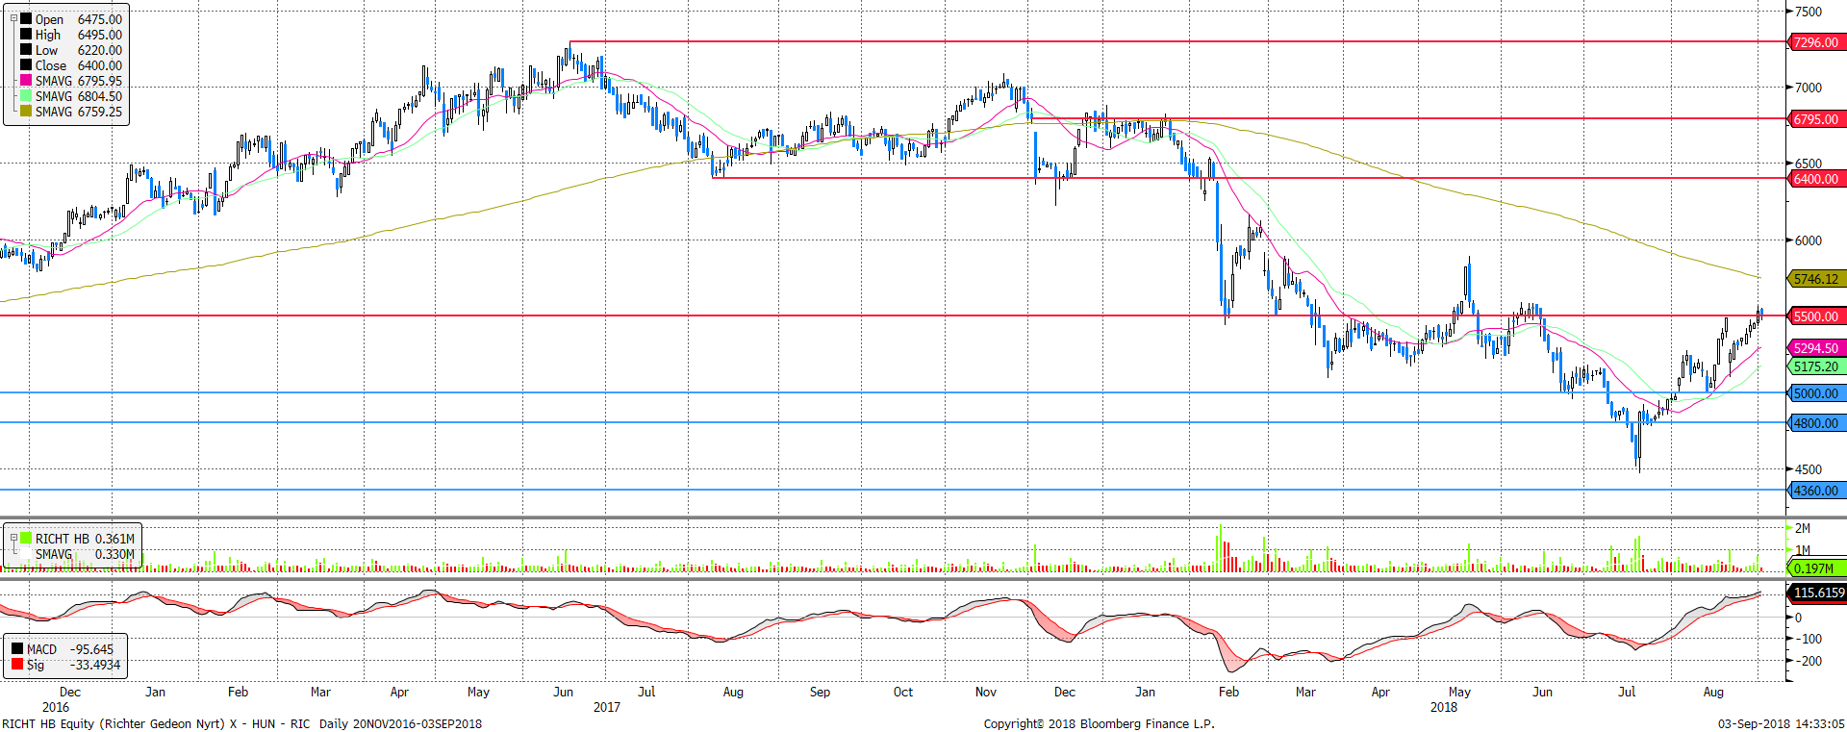Viewport: 1847px width, 732px height.
Task: Click the red Sig color swatch
Action: [17, 665]
